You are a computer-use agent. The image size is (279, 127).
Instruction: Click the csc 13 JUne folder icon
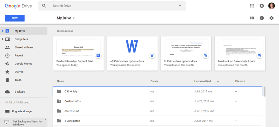(59, 111)
